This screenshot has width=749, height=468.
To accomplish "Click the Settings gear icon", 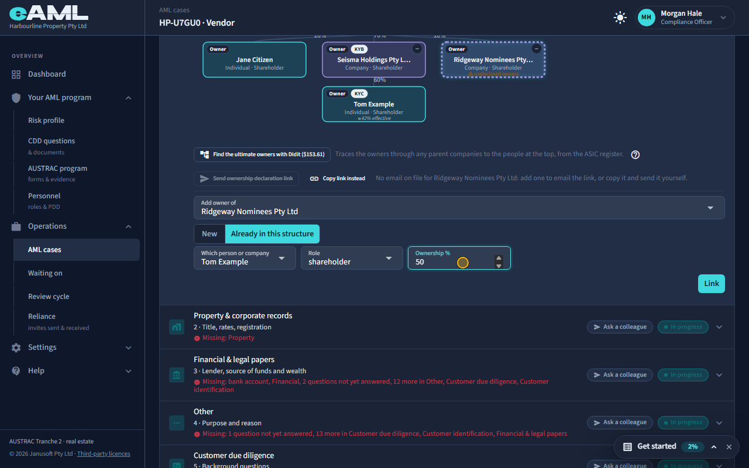I will coord(16,347).
